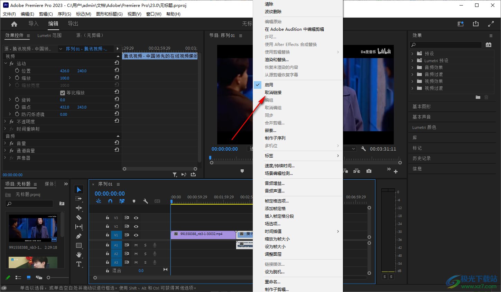The image size is (501, 292).
Task: Open the source clip dropdown arrow
Action: pos(61,49)
